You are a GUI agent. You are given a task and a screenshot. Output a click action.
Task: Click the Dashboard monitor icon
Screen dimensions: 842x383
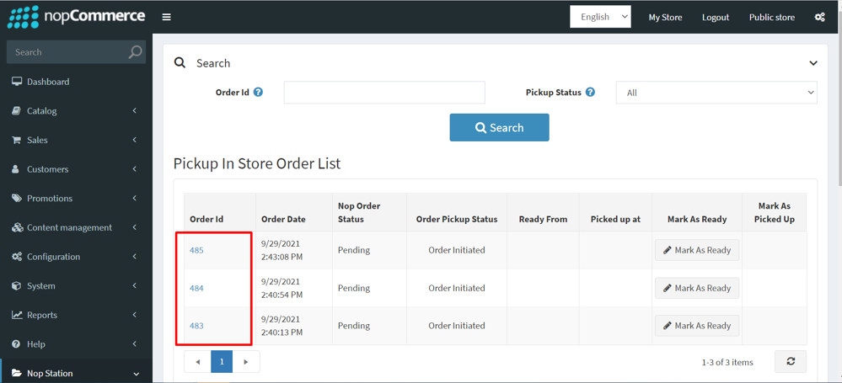(x=17, y=82)
